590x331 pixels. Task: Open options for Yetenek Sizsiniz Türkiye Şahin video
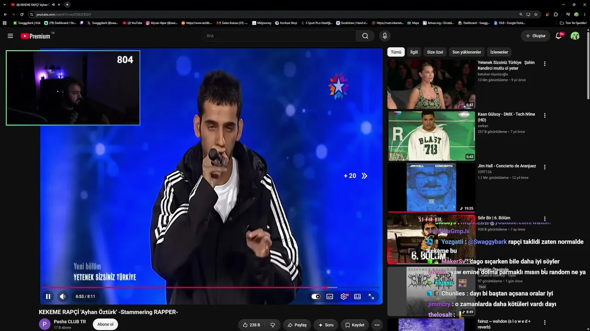pos(545,64)
